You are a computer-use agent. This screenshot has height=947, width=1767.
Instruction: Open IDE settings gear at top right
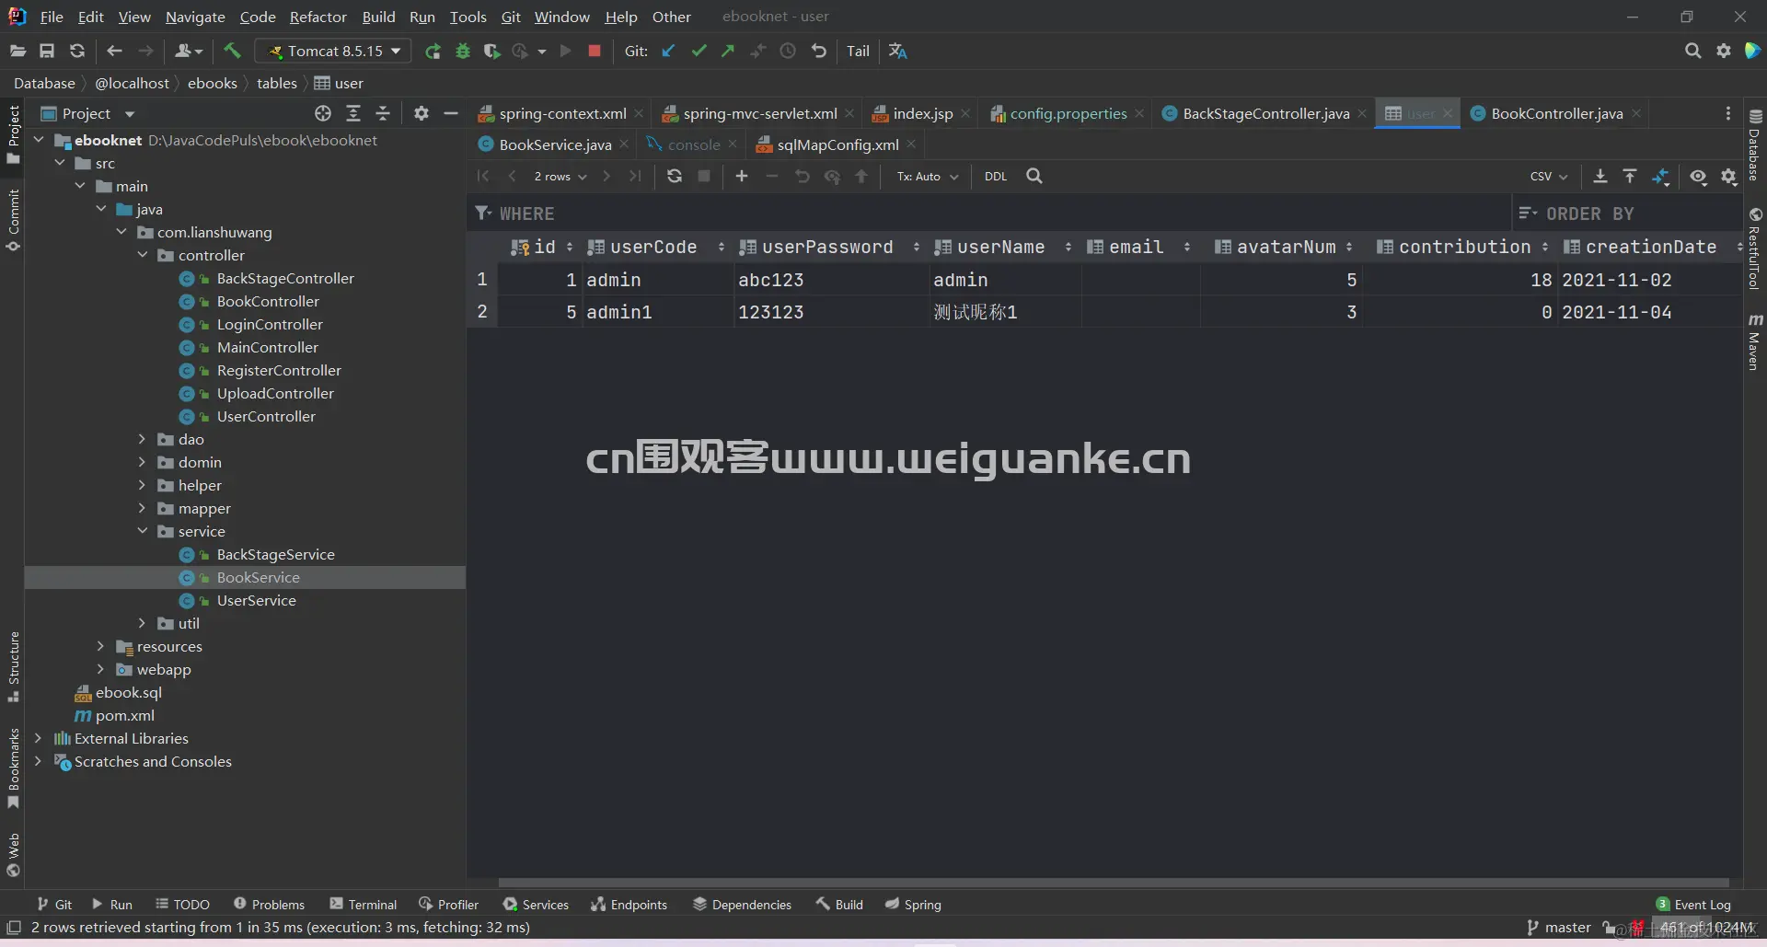coord(1723,52)
